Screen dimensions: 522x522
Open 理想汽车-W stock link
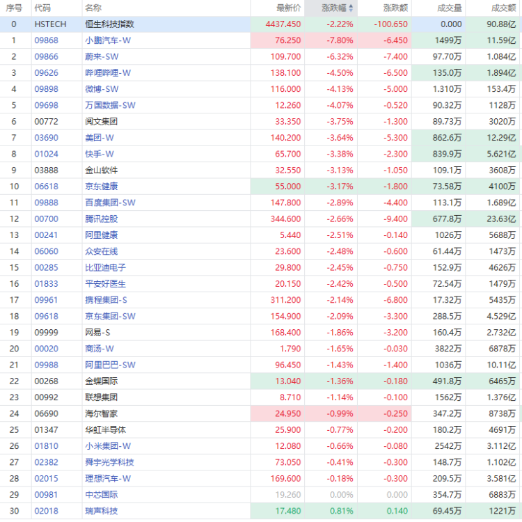[108, 479]
